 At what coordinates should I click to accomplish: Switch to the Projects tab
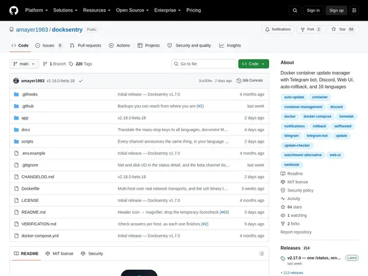148,45
